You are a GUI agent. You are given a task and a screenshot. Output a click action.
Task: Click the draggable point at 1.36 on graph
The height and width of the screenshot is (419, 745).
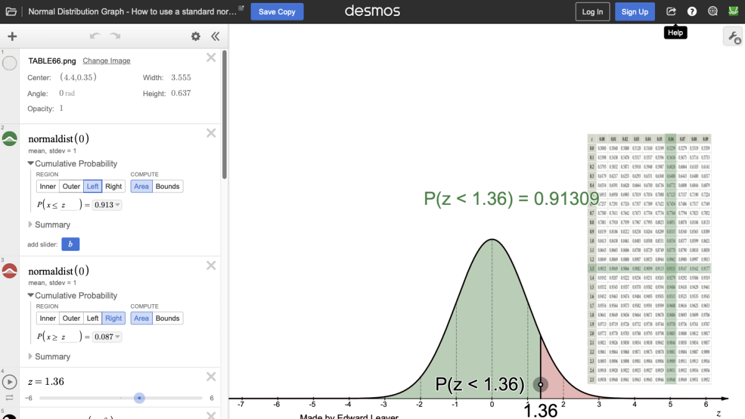pyautogui.click(x=541, y=384)
